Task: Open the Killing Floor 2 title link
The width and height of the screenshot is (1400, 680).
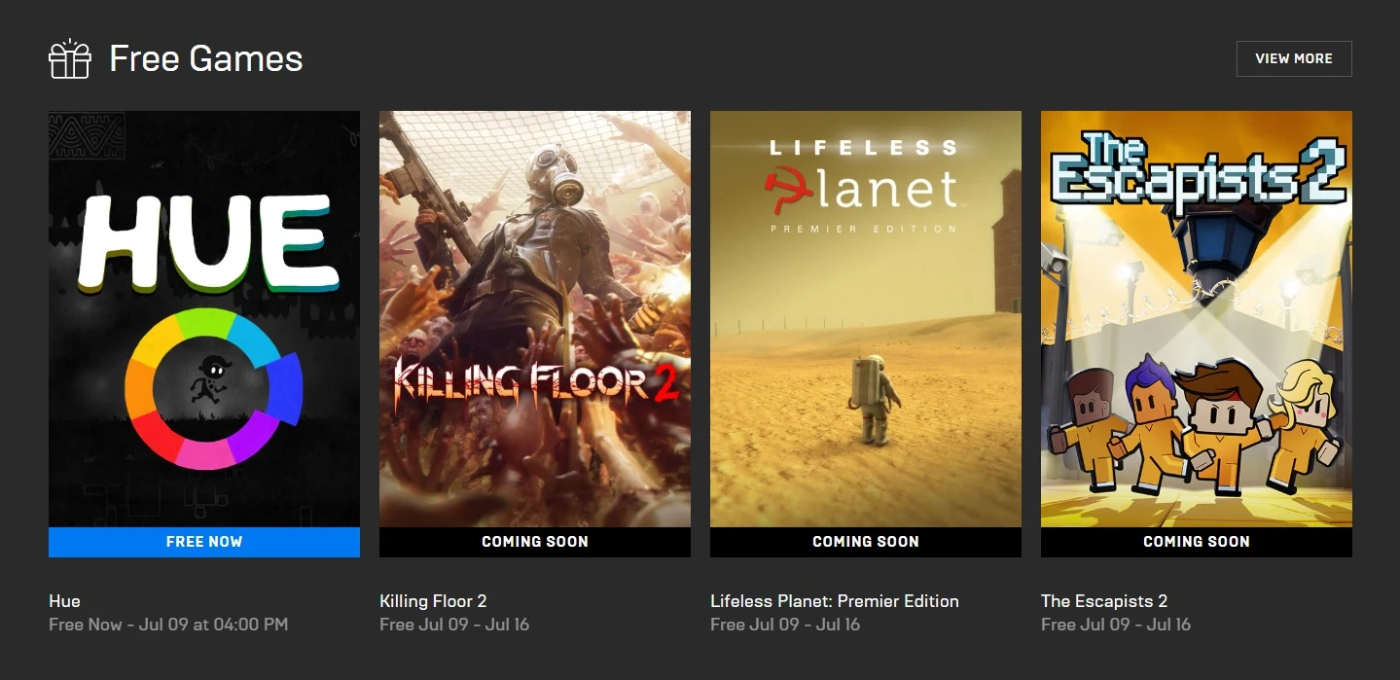Action: [x=433, y=601]
